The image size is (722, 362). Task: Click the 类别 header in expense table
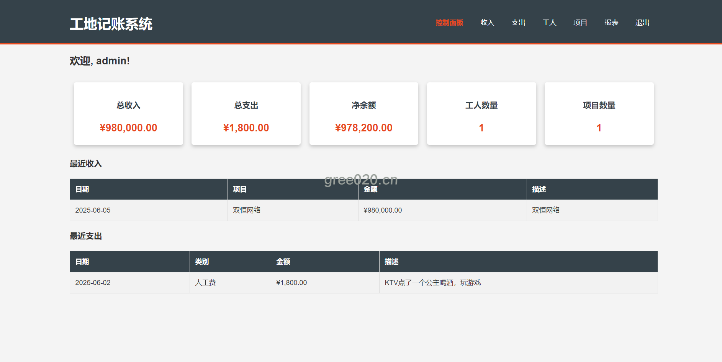[x=202, y=262]
